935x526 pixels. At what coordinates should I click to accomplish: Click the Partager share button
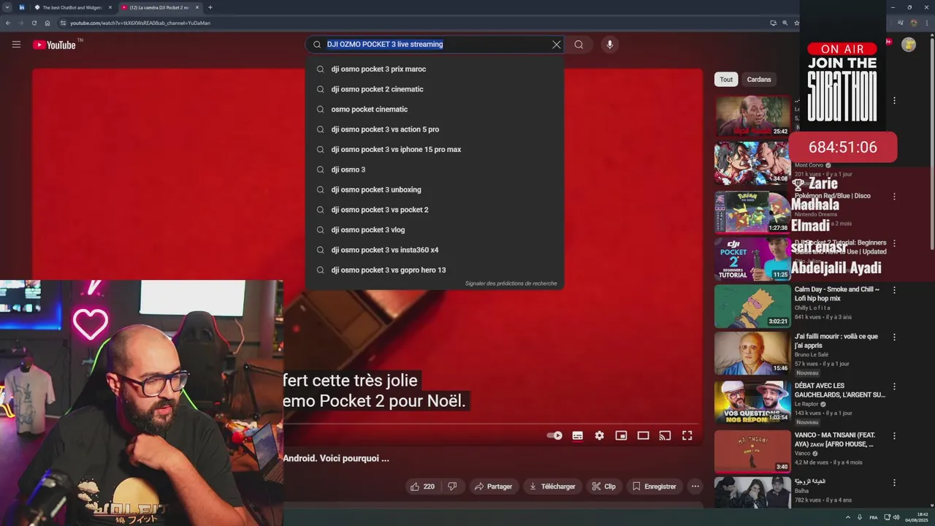(493, 487)
